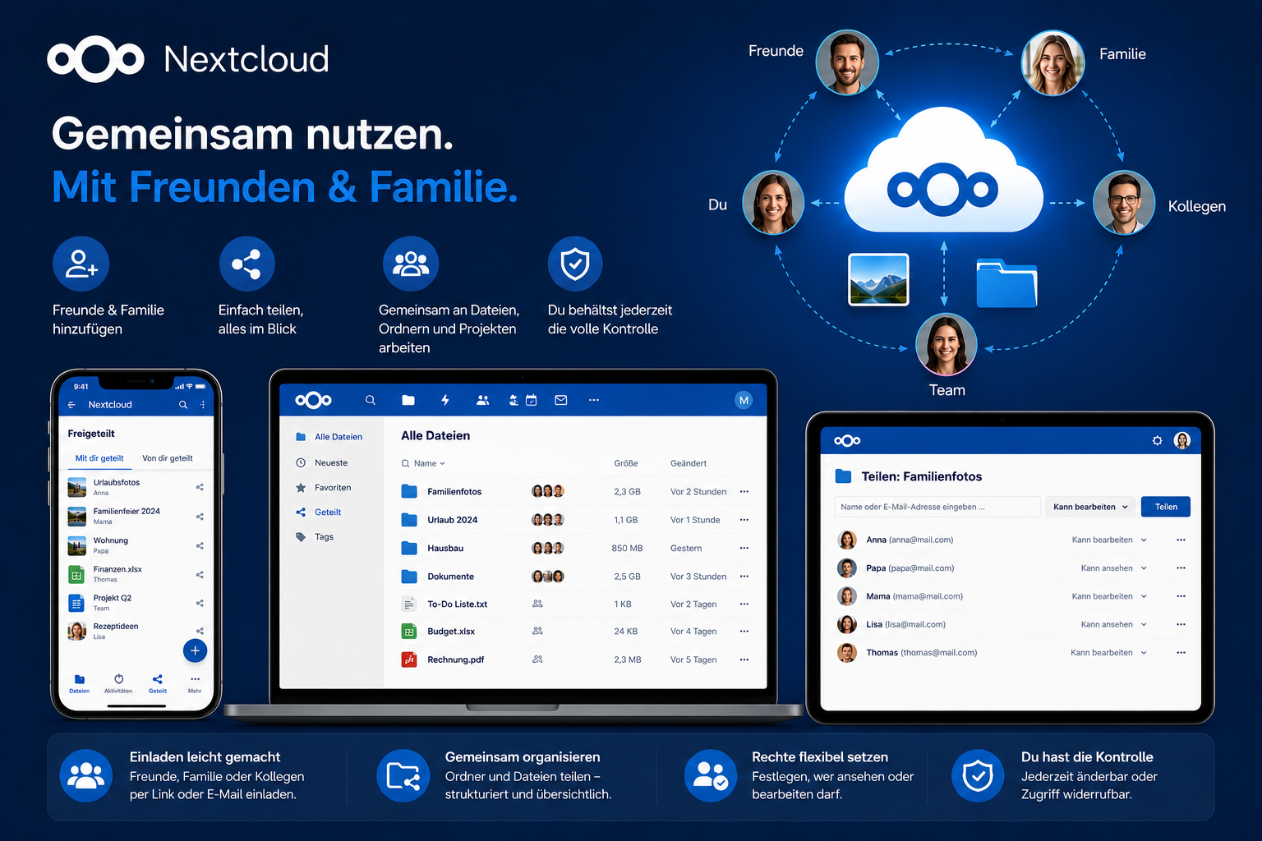Open settings gear icon on tablet

pyautogui.click(x=1157, y=441)
